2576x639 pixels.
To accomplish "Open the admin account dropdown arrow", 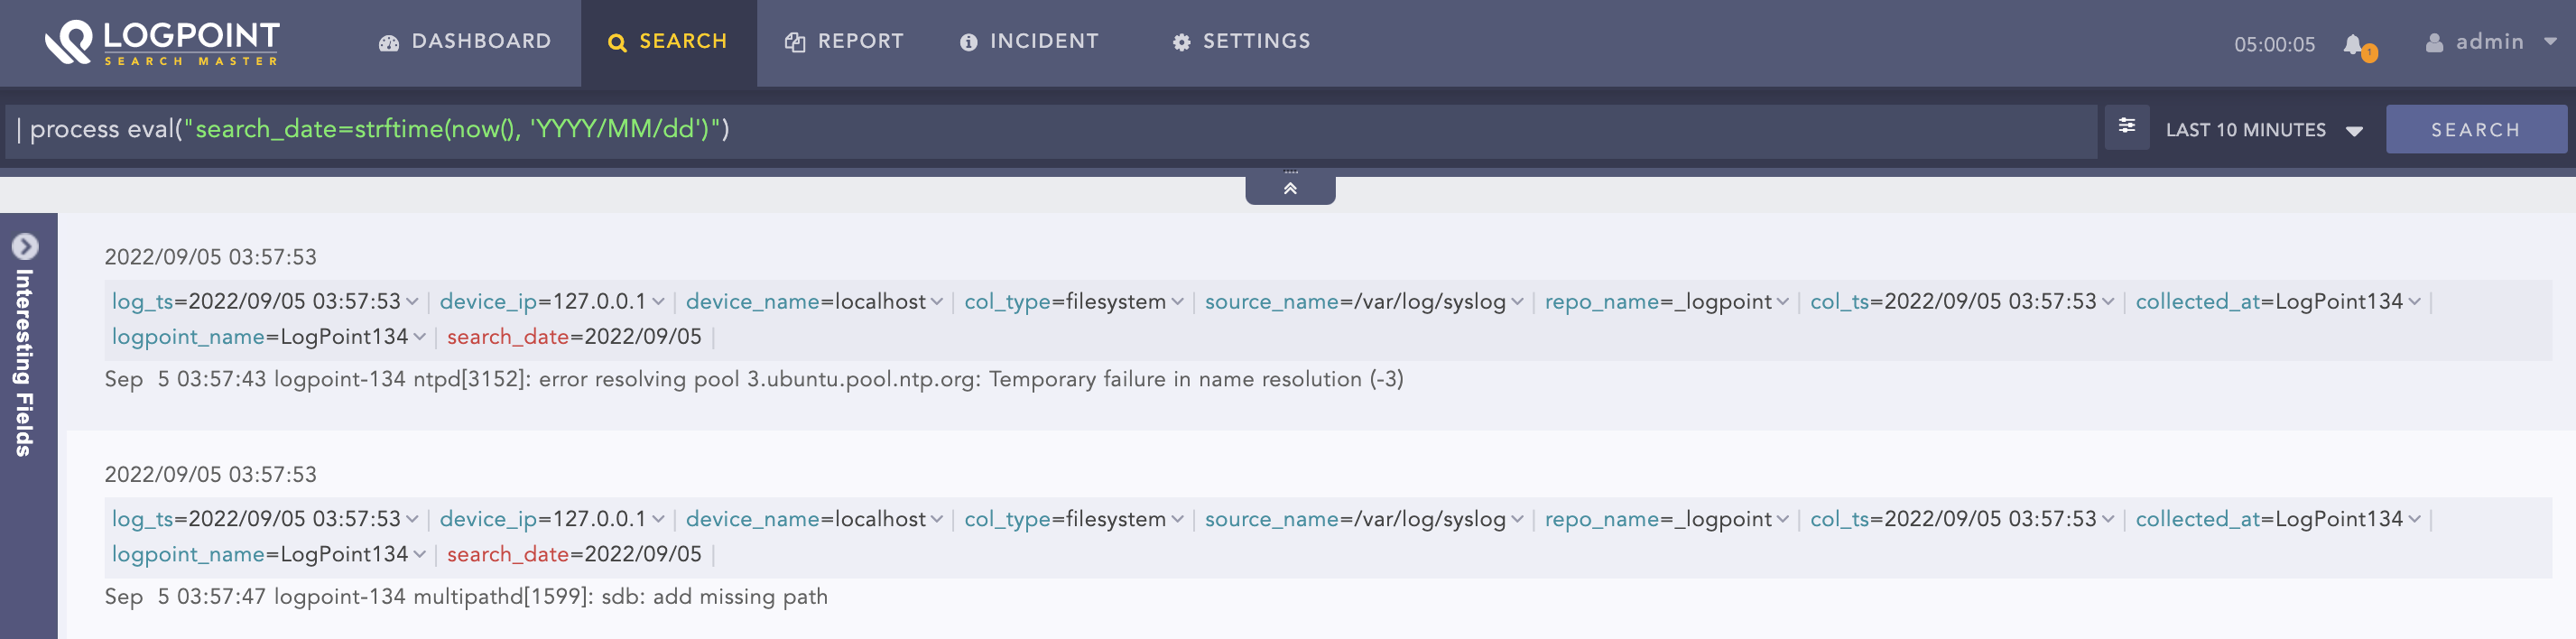I will pyautogui.click(x=2550, y=42).
